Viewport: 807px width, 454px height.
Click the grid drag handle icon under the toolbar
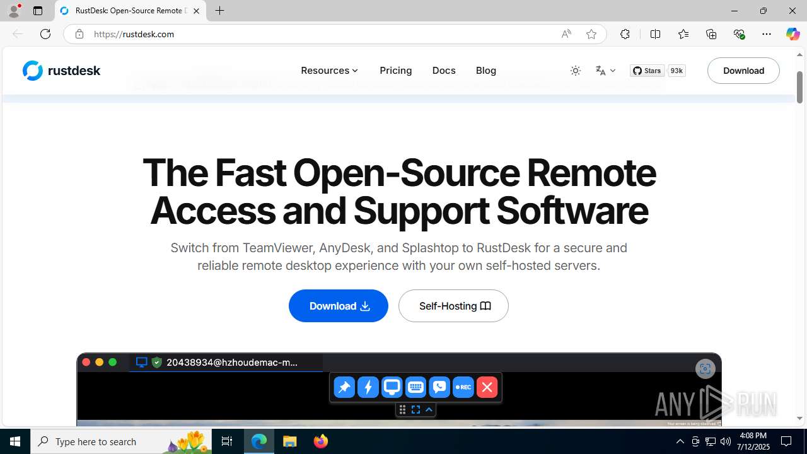[402, 410]
